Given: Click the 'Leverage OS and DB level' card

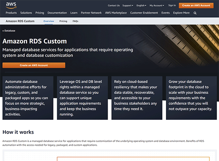Looking at the screenshot, I should 82,98.
